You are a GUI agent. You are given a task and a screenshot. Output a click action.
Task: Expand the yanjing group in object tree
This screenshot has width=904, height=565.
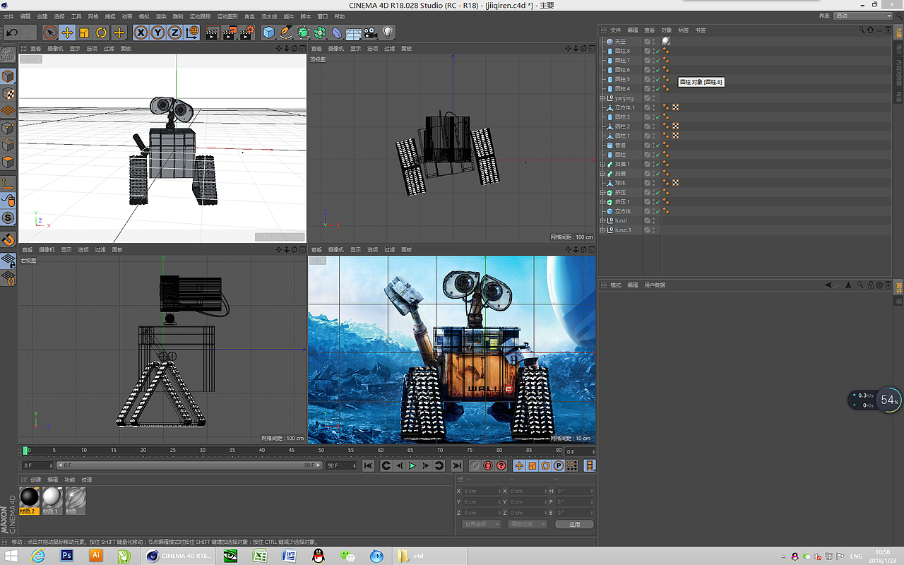pos(602,98)
